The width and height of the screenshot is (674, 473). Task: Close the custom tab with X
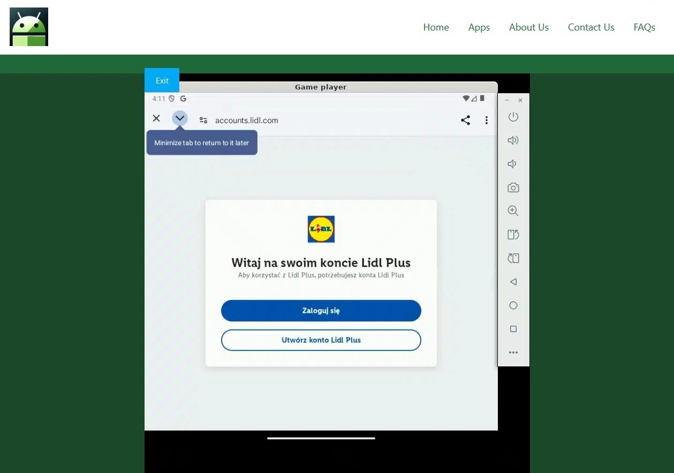156,118
